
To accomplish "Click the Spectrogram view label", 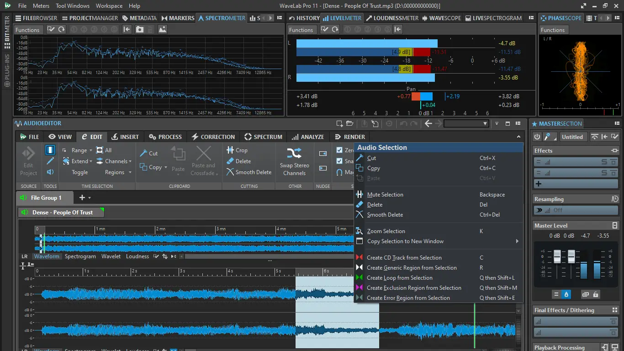I will [80, 256].
